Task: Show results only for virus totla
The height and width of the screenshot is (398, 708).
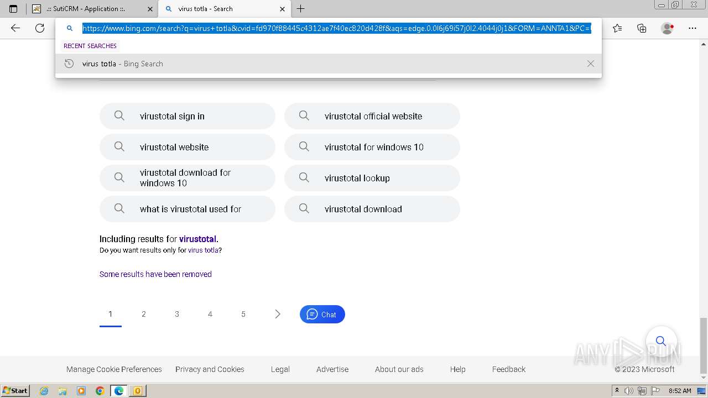Action: point(203,250)
